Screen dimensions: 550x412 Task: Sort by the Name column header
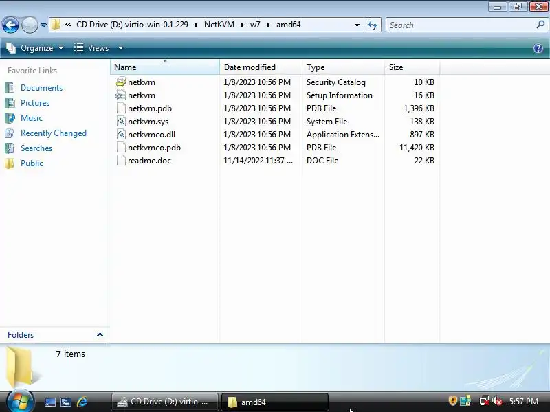165,67
